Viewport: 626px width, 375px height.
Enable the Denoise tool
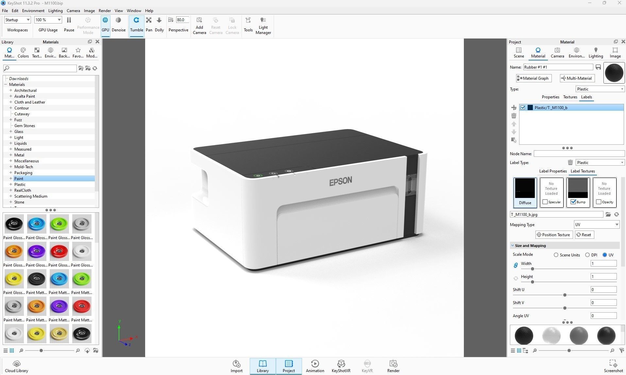[118, 24]
